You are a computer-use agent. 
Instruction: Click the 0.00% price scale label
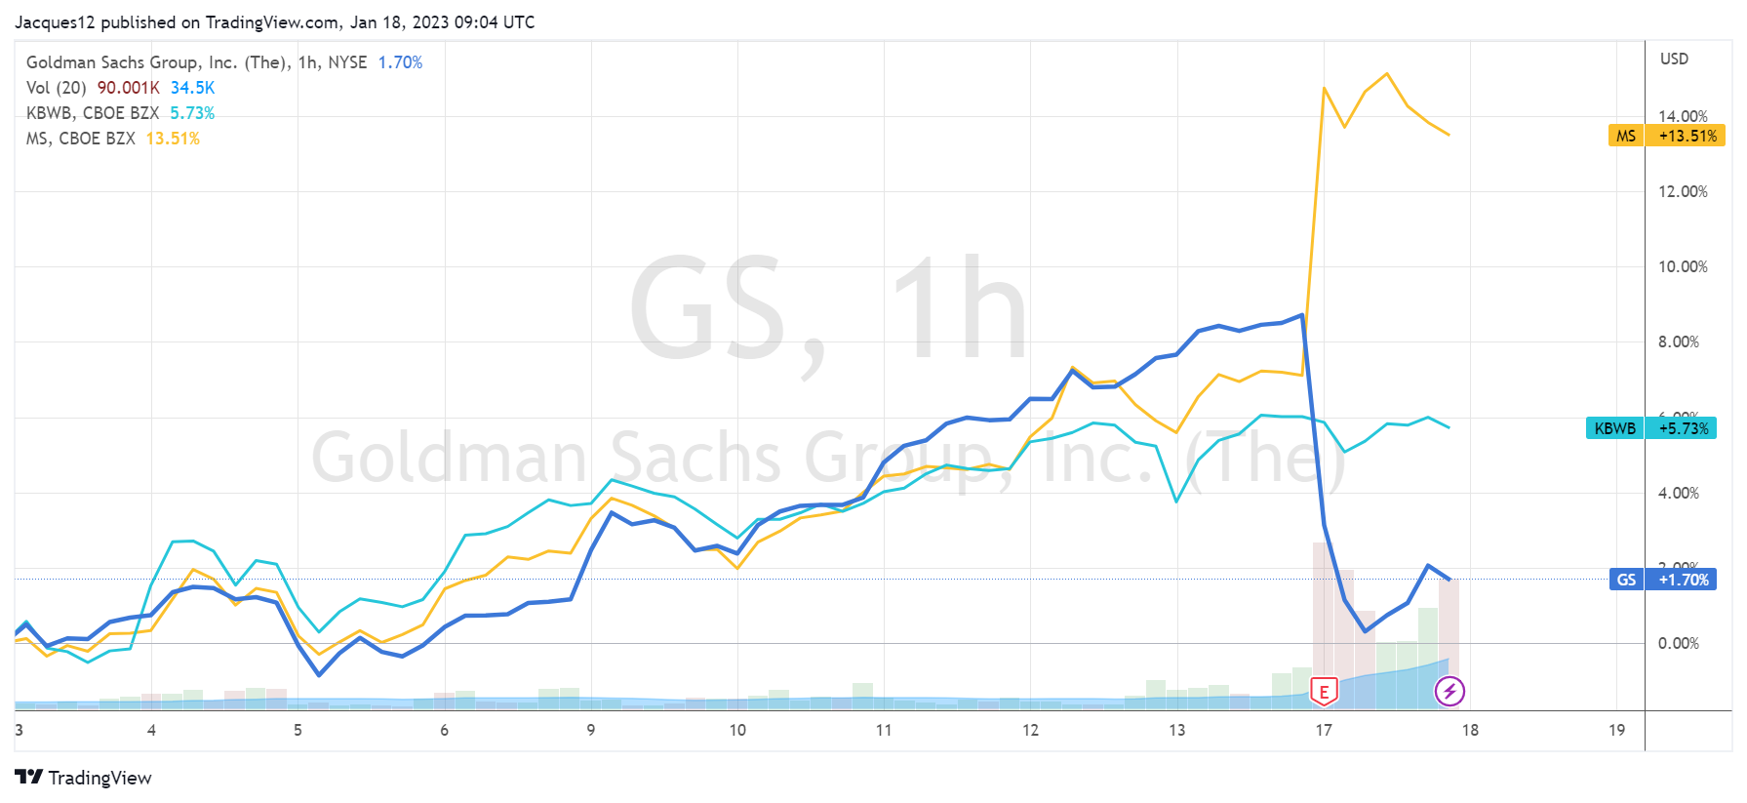[1678, 643]
